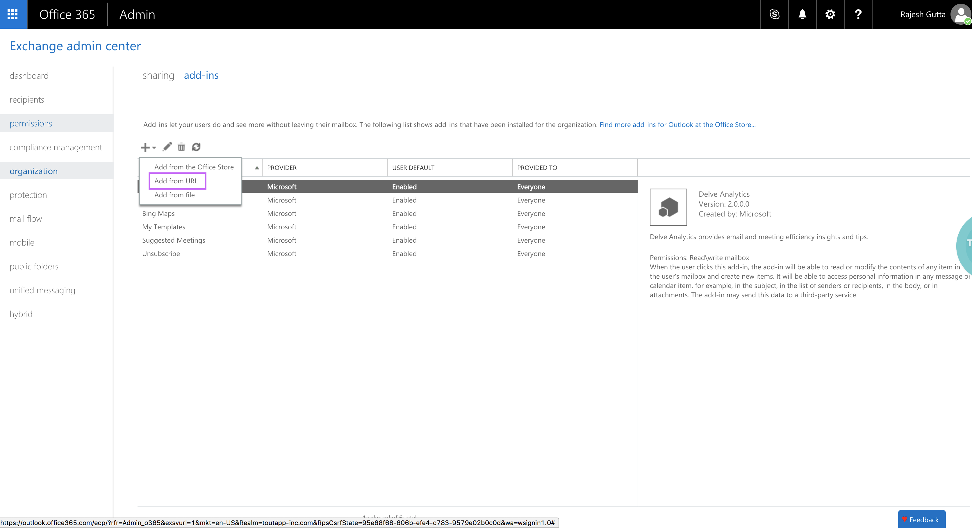Refresh the add-ins list
The height and width of the screenshot is (528, 972).
(x=196, y=147)
